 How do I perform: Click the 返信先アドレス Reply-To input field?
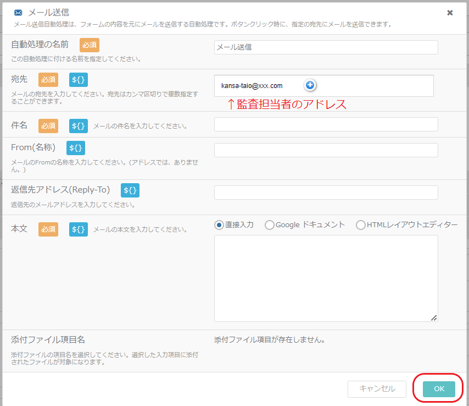click(x=326, y=193)
